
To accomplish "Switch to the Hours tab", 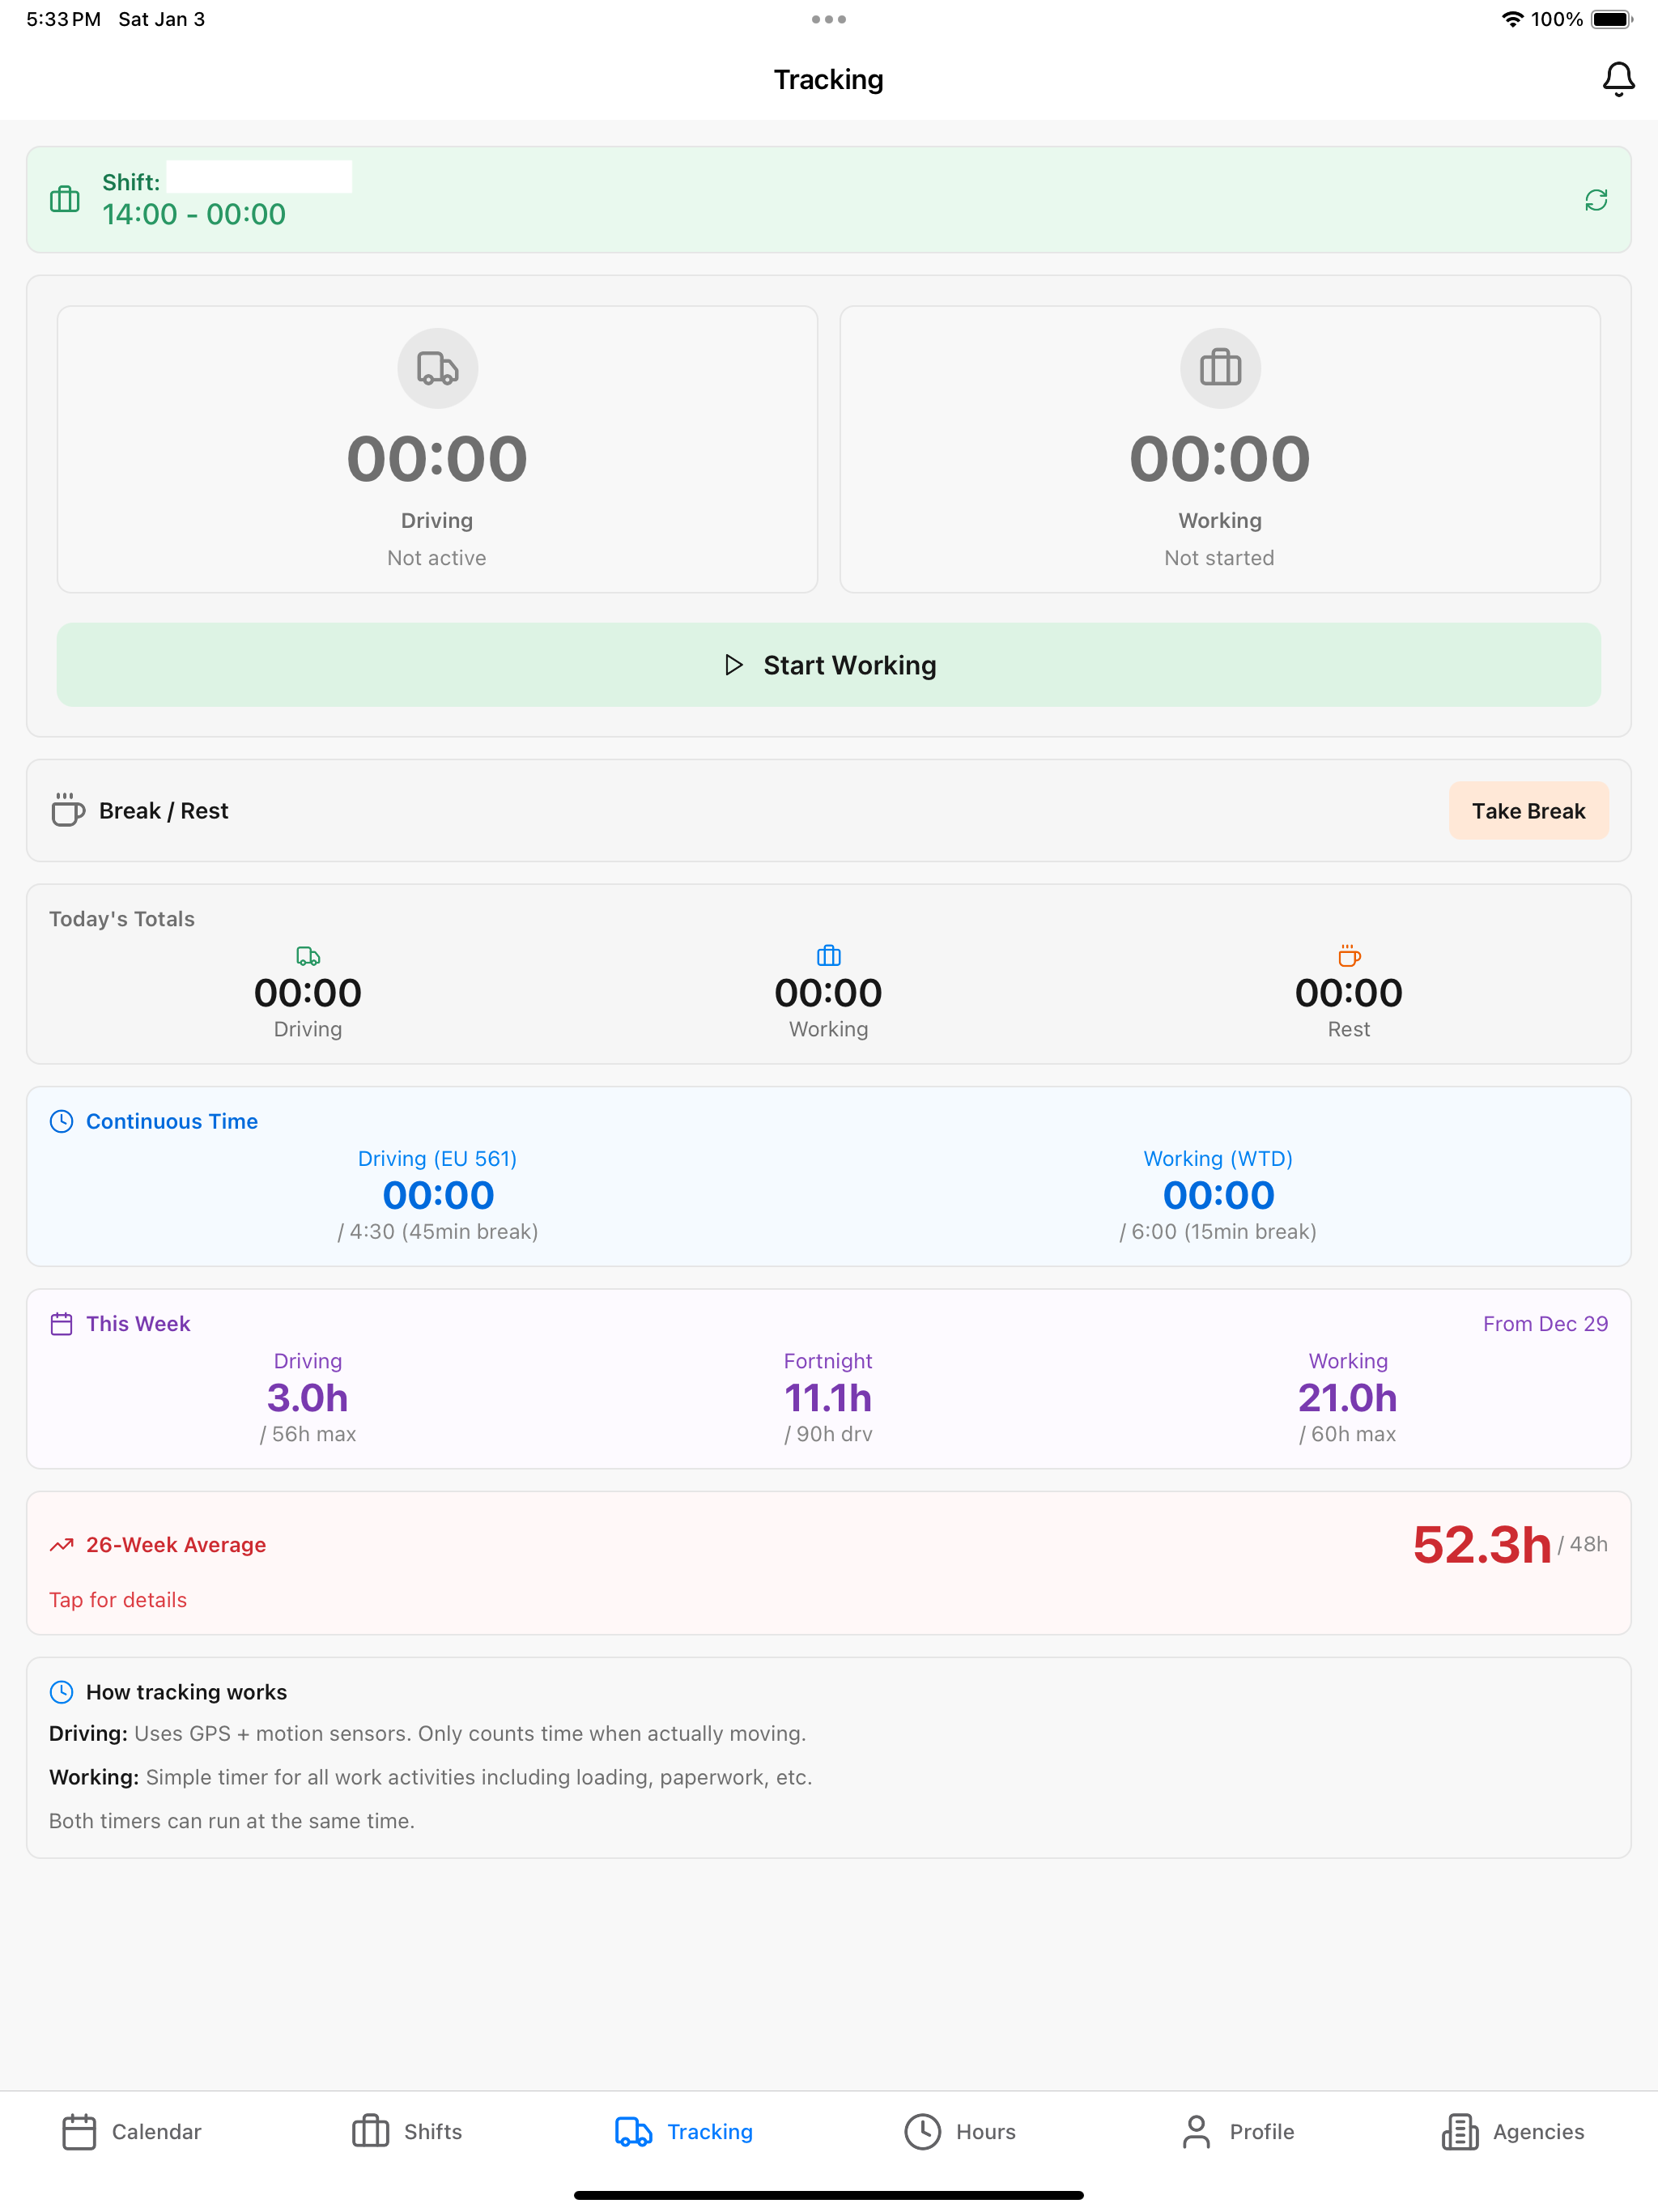I will point(960,2132).
